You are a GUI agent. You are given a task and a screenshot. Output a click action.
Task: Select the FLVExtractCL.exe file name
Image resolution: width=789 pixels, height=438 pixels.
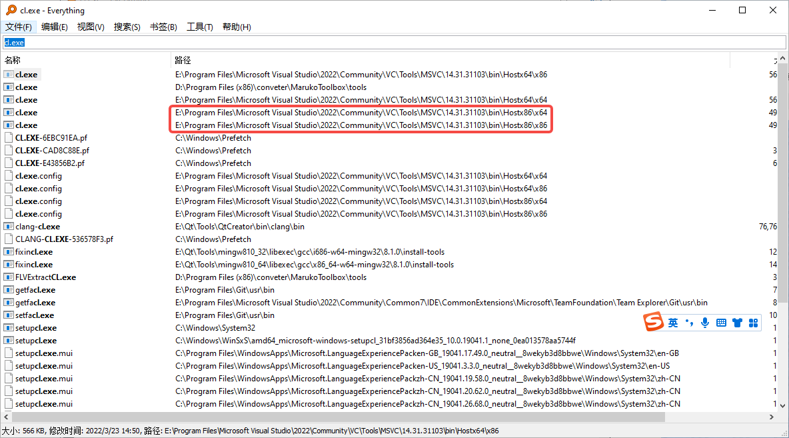point(46,277)
